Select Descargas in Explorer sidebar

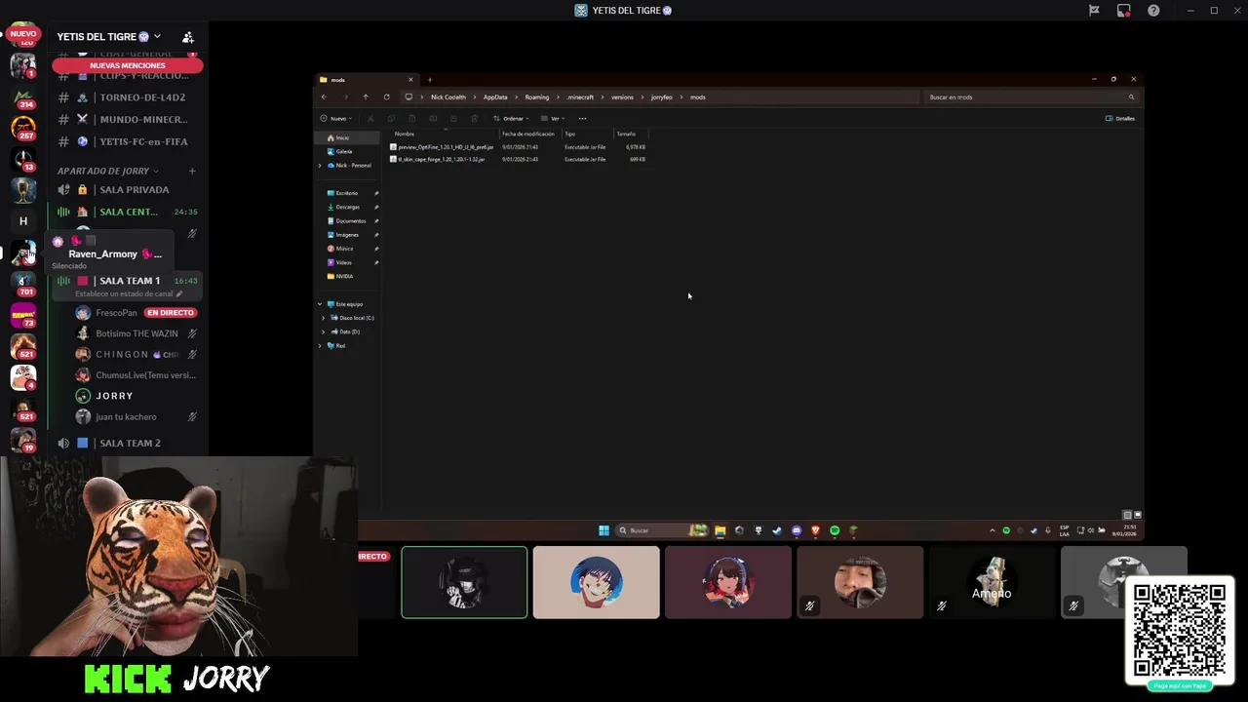pos(348,207)
